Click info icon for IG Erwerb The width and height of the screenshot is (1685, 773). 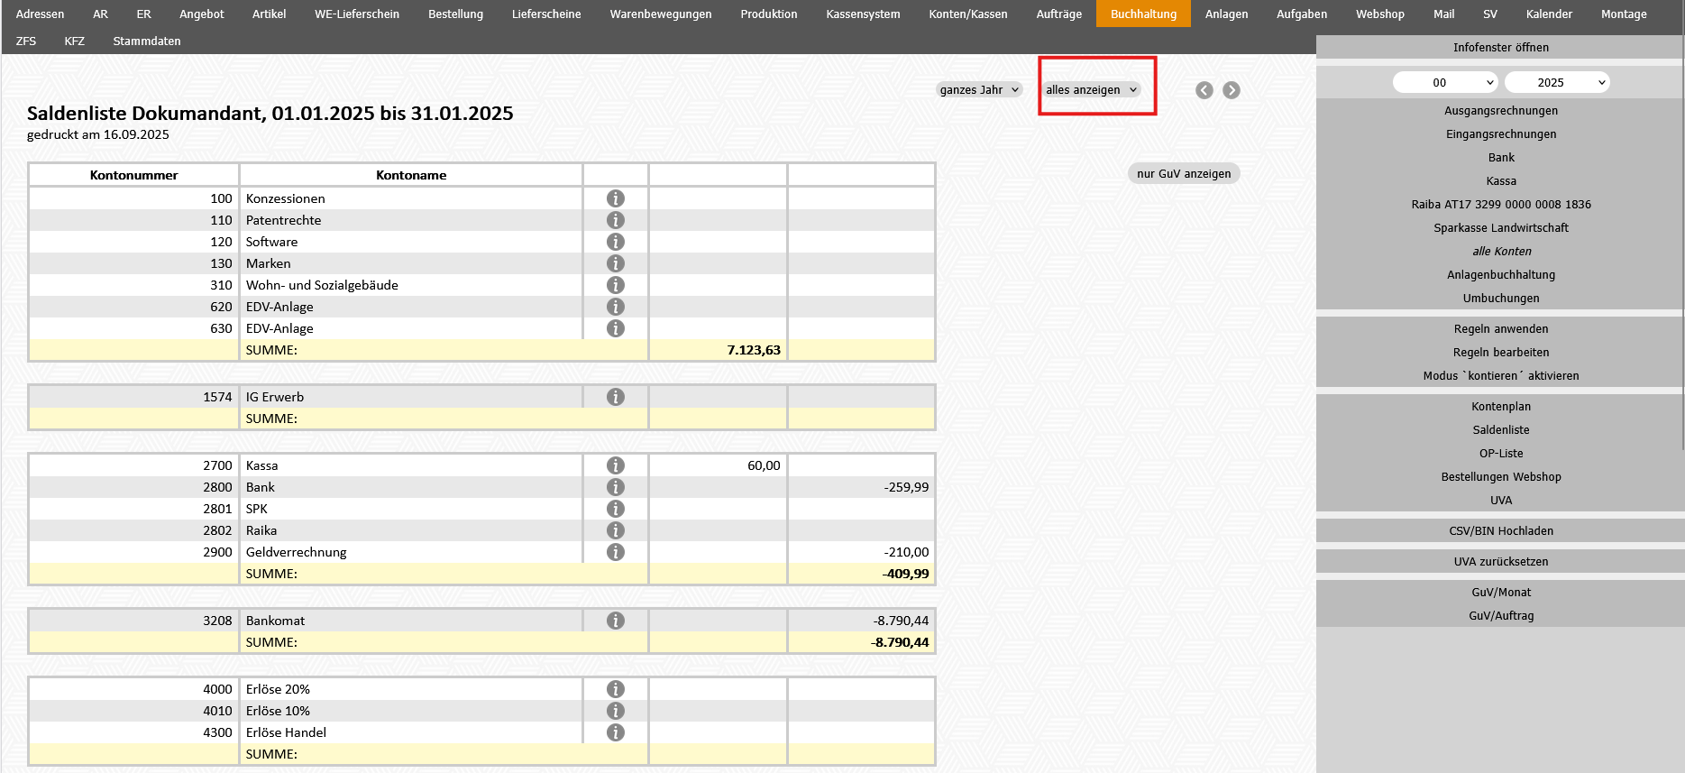click(x=616, y=397)
